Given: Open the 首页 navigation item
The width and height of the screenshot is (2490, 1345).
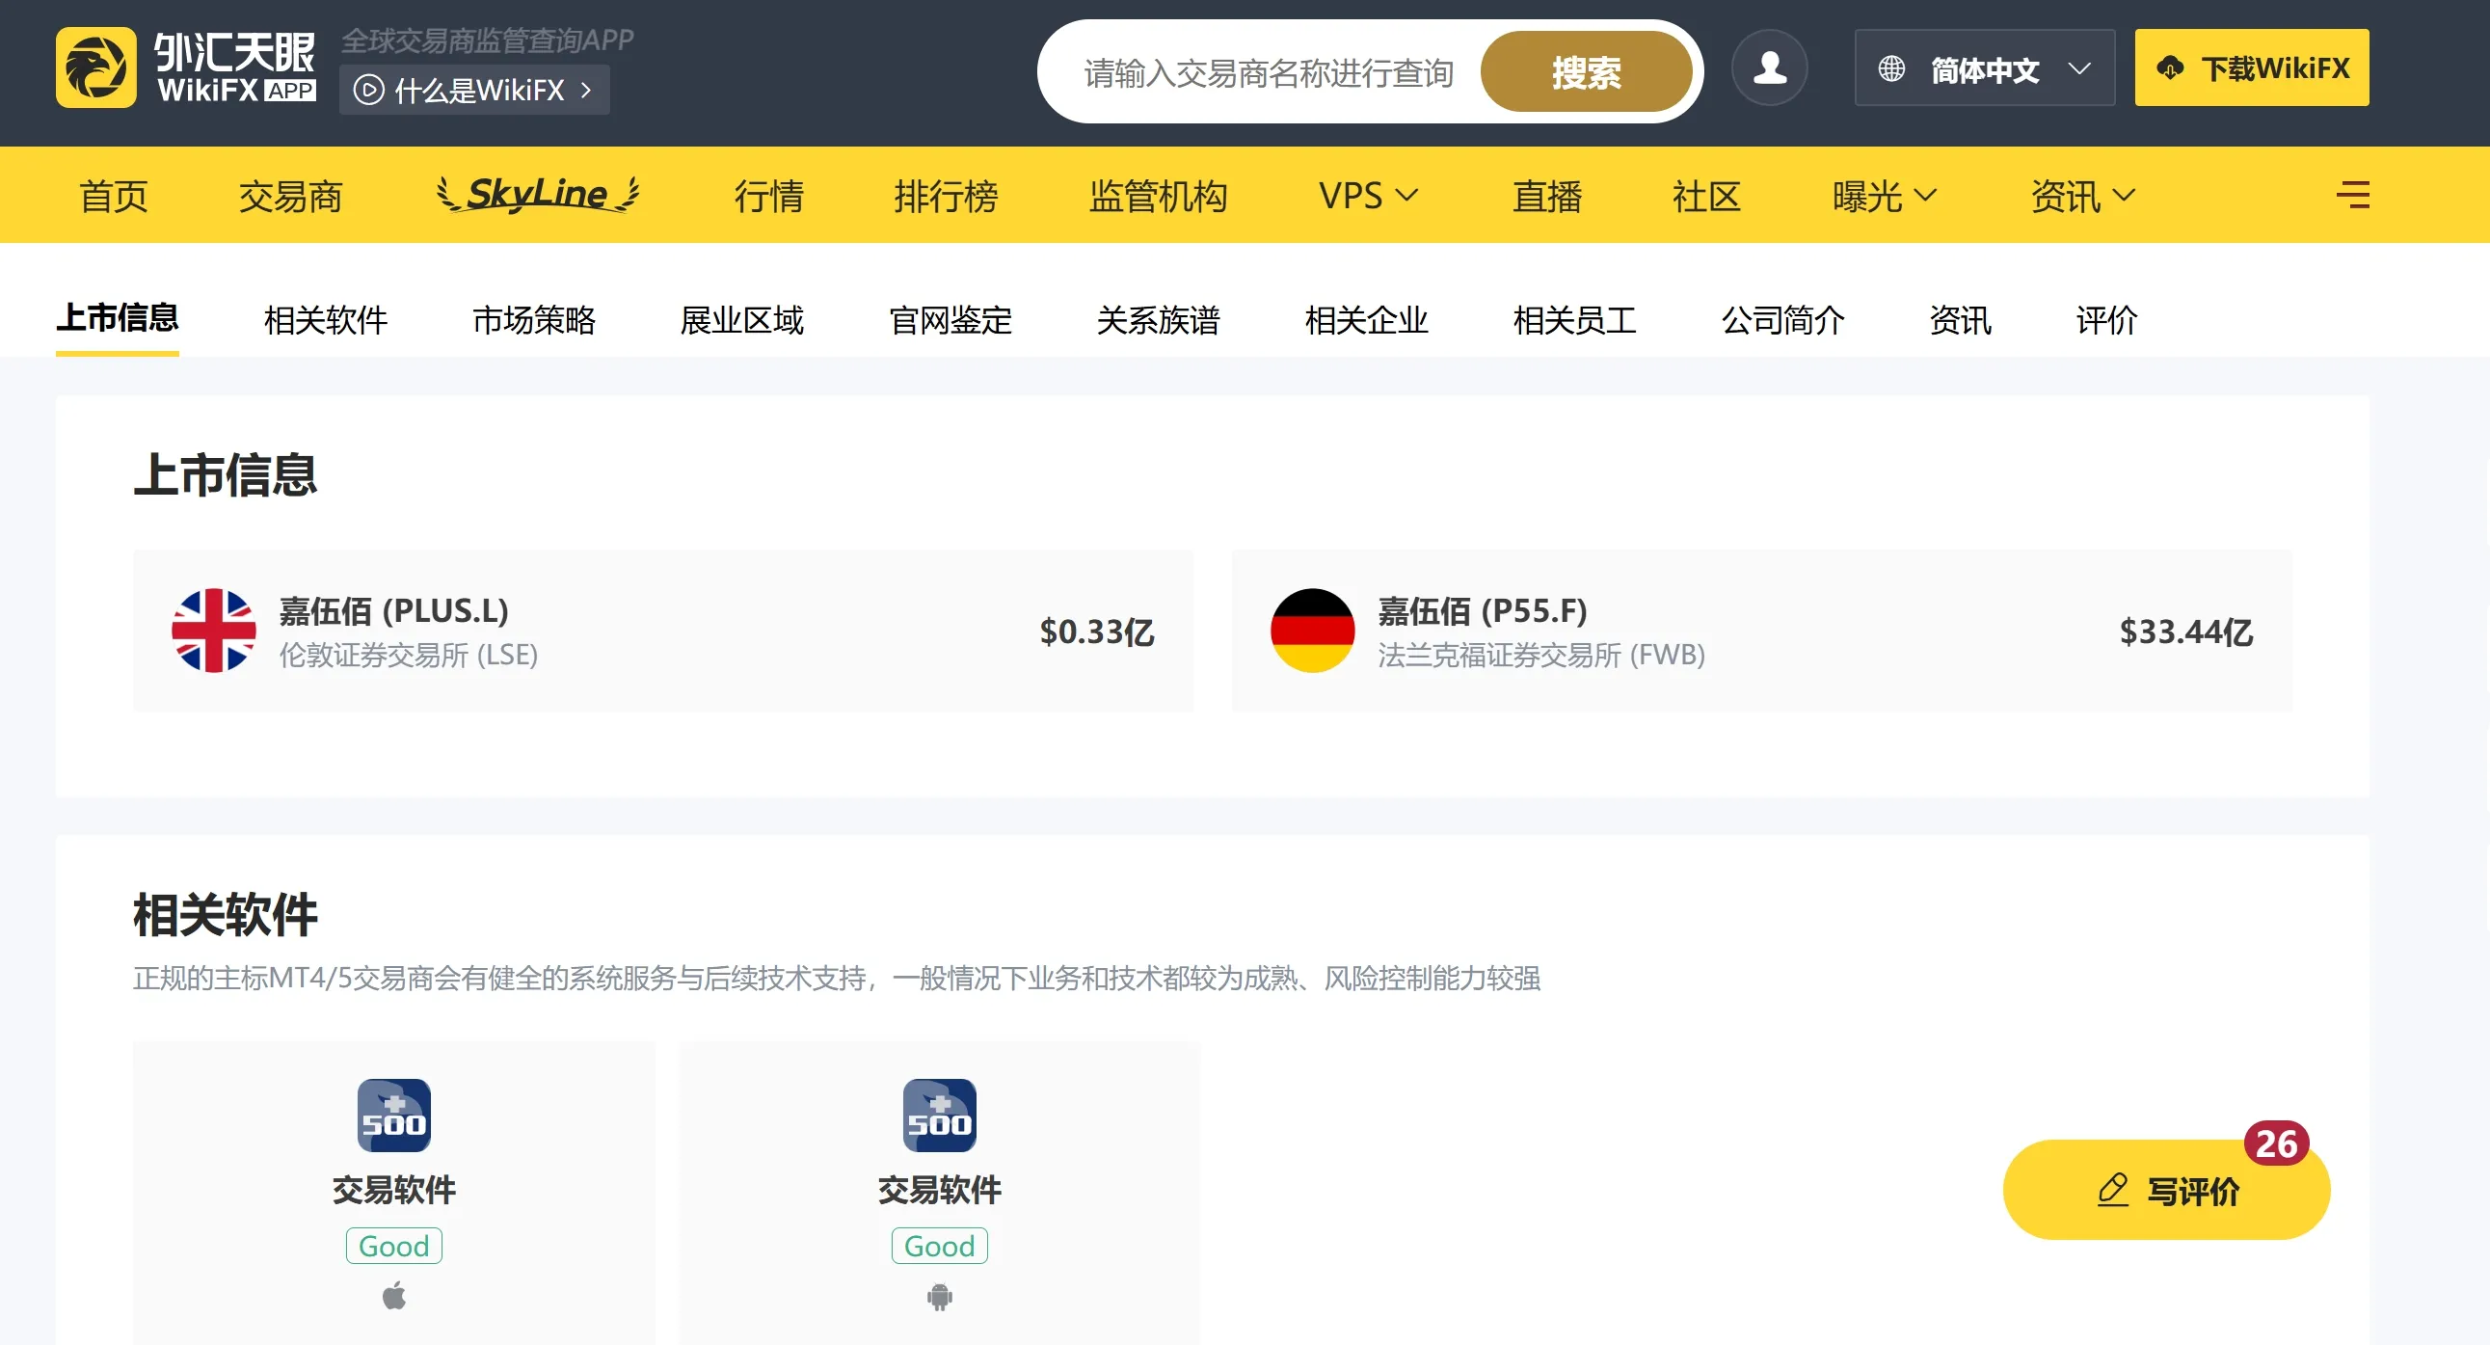Looking at the screenshot, I should coord(114,197).
